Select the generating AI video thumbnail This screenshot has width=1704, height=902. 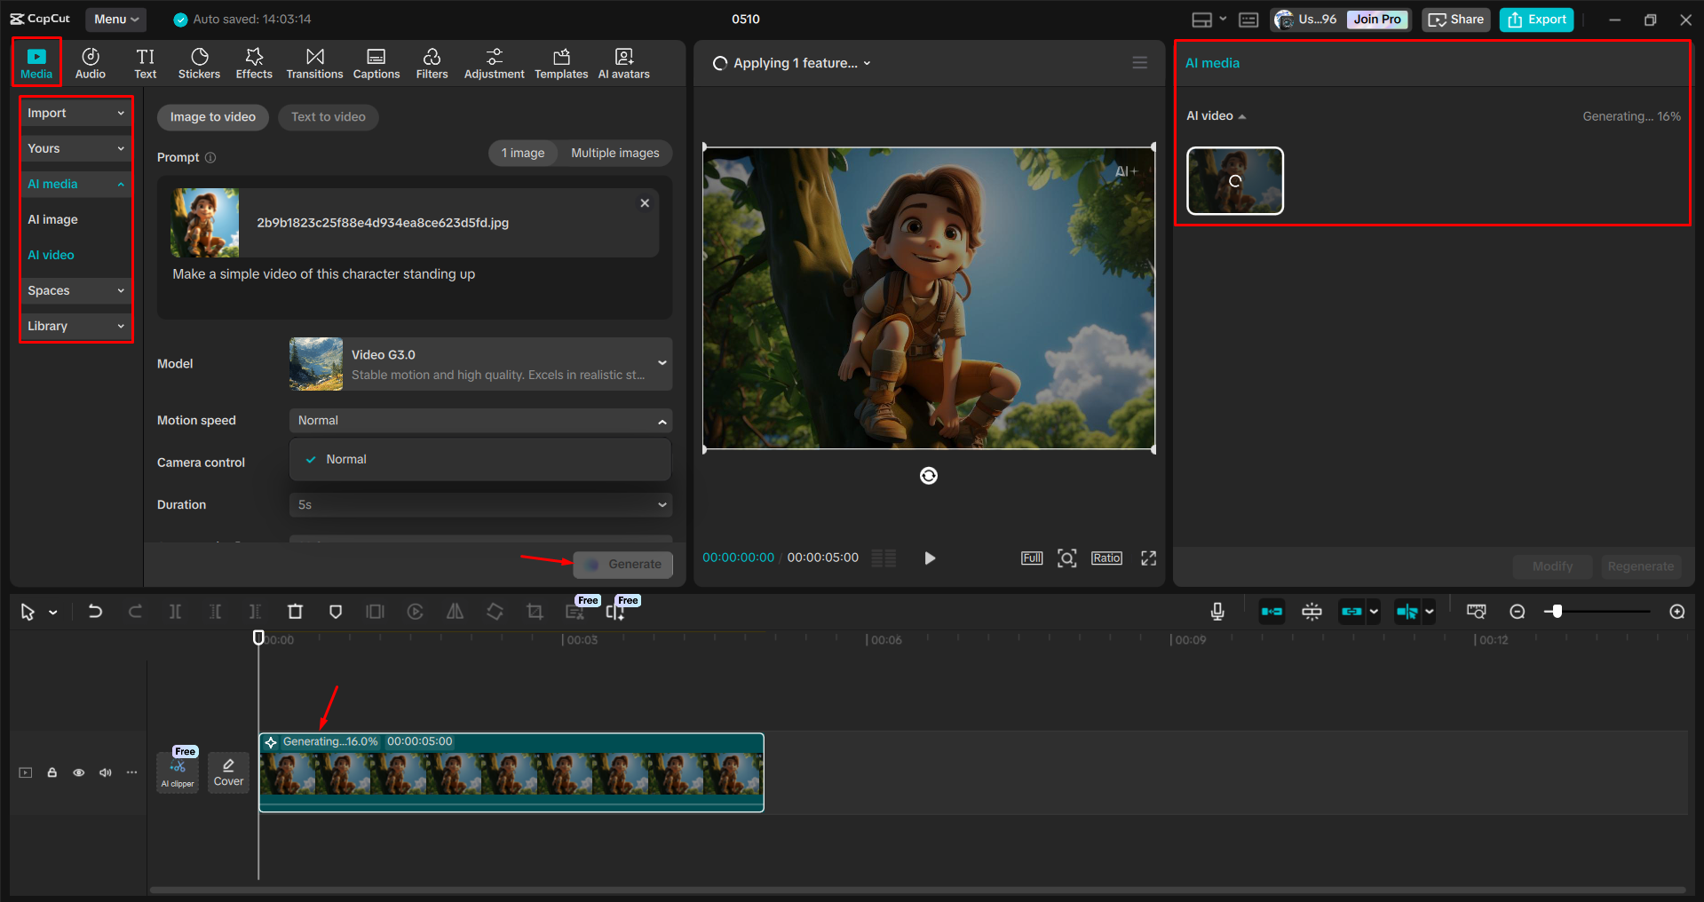[1234, 181]
